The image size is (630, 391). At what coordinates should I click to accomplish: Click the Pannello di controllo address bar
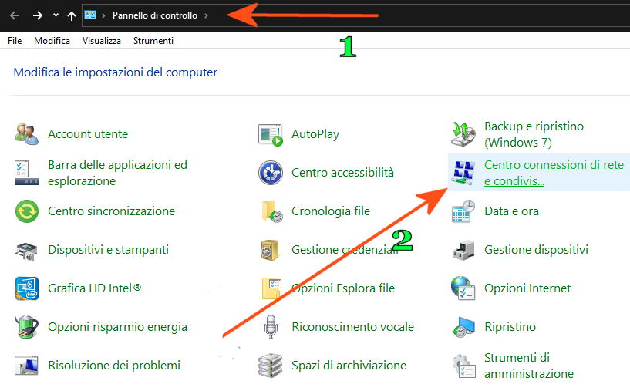[x=355, y=15]
